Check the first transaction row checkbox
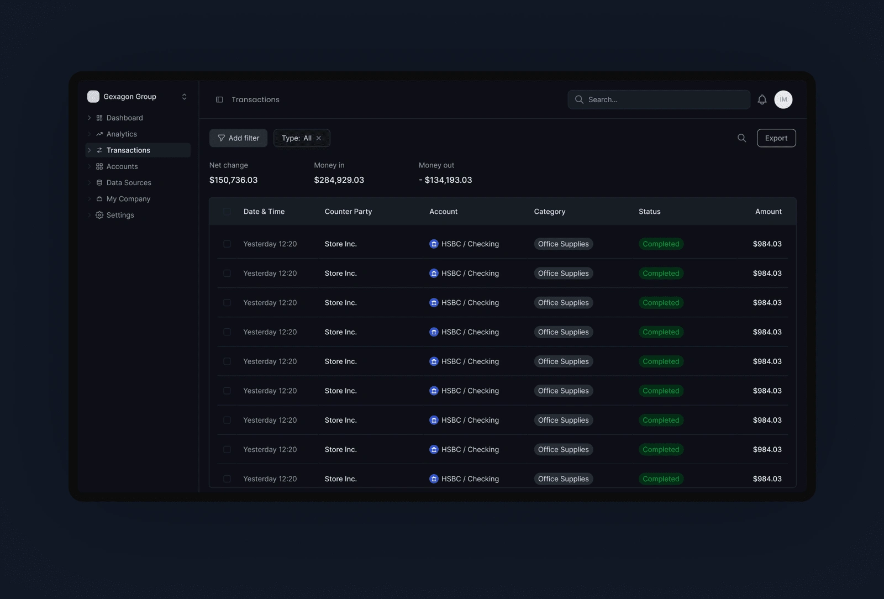Image resolution: width=884 pixels, height=599 pixels. coord(227,244)
